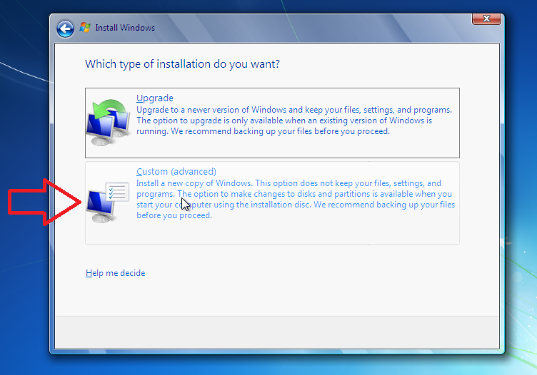Open the Help me decide link

[x=116, y=273]
